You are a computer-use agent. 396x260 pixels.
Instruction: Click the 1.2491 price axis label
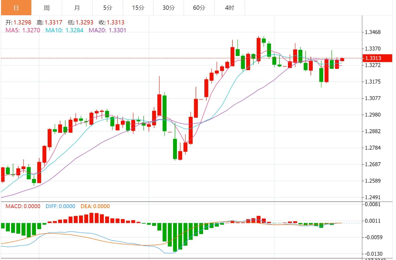tap(373, 198)
